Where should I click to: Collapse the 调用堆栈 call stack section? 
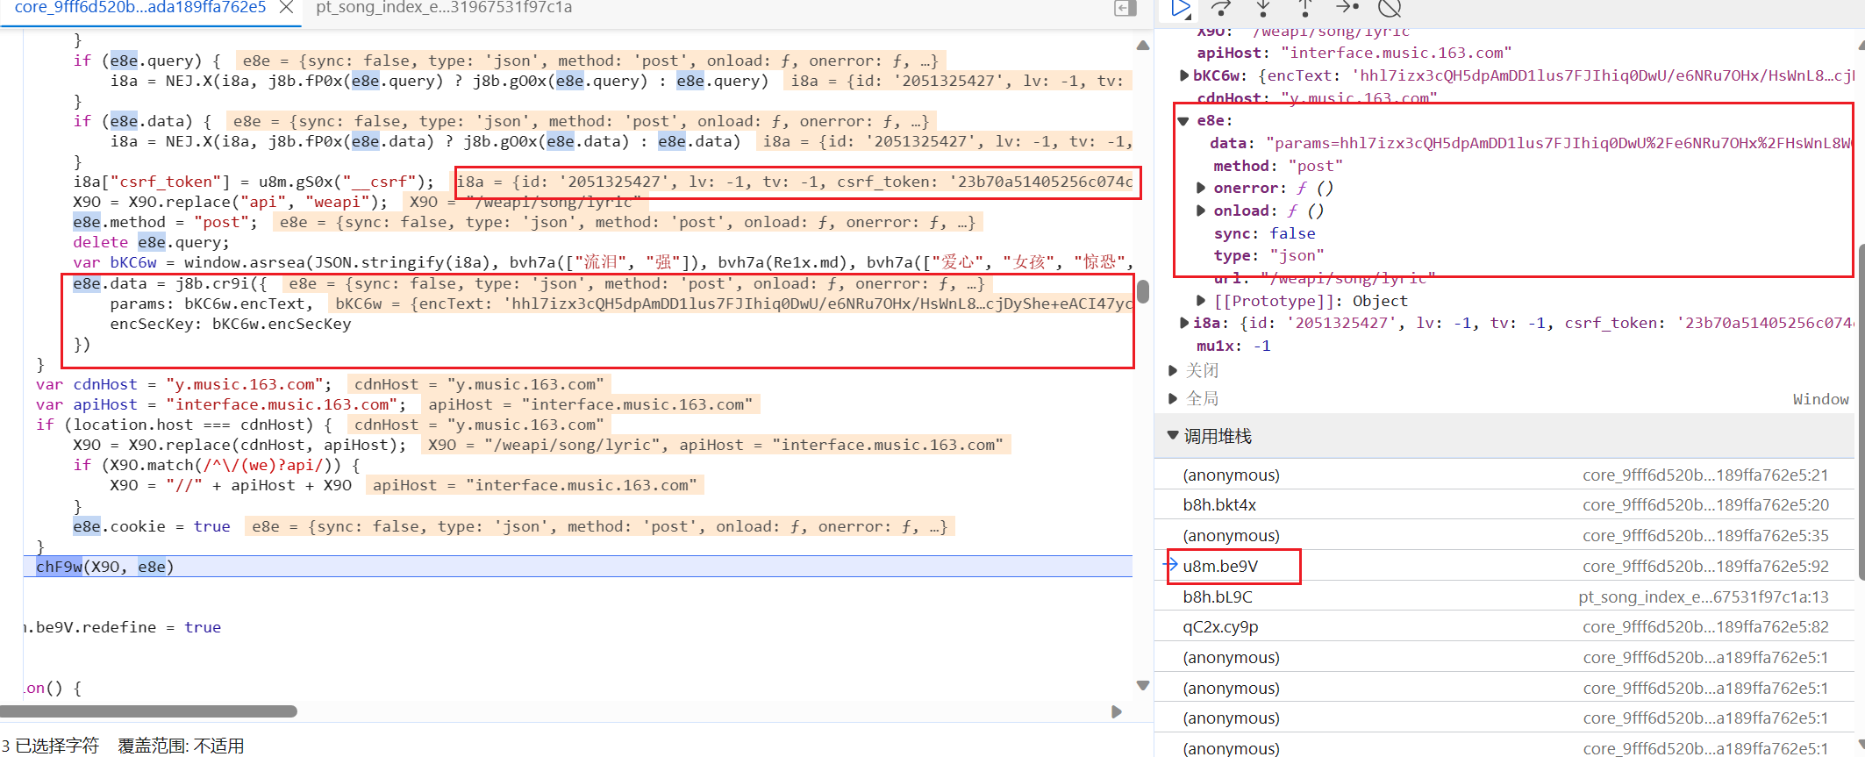coord(1173,436)
